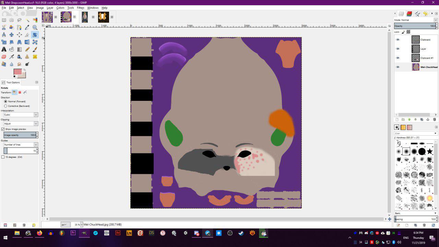439x247 pixels.
Task: Pick the Zoom magnifier tool
Action: pyautogui.click(x=35, y=27)
